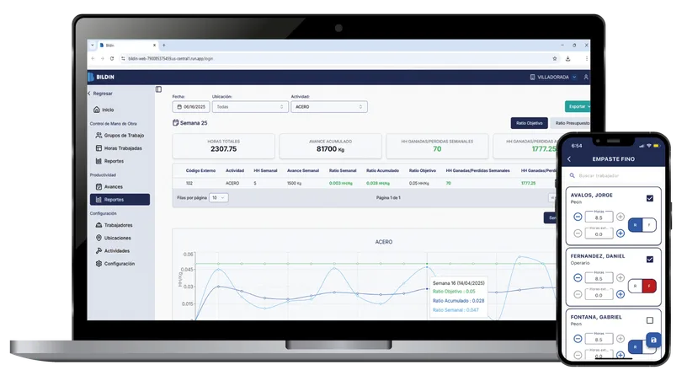The width and height of the screenshot is (682, 381).
Task: Open Actividades in the sidebar
Action: tap(113, 251)
